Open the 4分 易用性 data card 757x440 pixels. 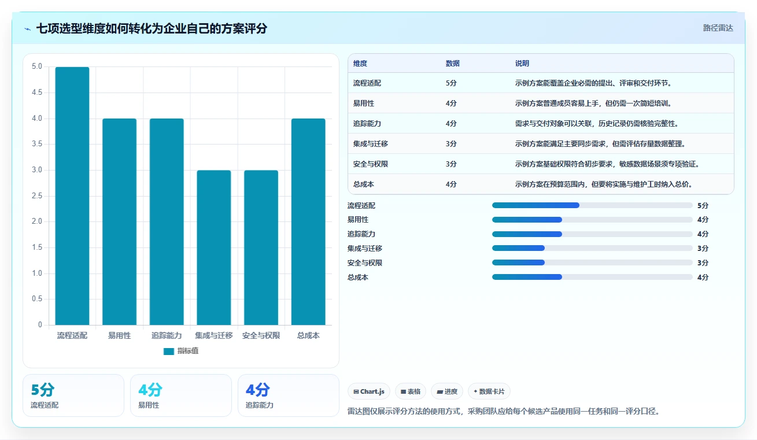pos(181,395)
